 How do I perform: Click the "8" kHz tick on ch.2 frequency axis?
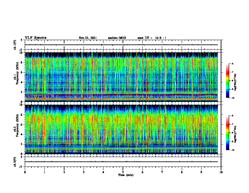(x=22, y=115)
